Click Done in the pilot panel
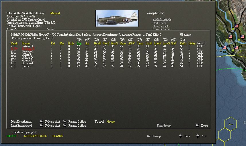 tap(204, 125)
